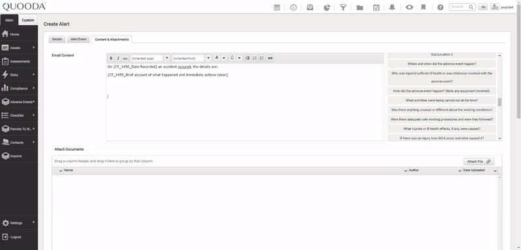Image resolution: width=521 pixels, height=250 pixels.
Task: Open the calendar icon in top toolbar
Action: pyautogui.click(x=277, y=7)
